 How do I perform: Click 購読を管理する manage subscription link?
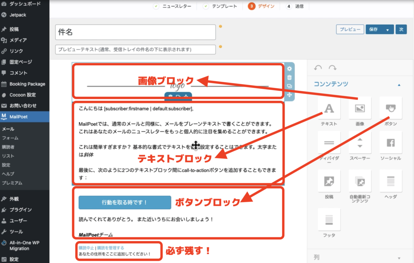[x=110, y=248]
